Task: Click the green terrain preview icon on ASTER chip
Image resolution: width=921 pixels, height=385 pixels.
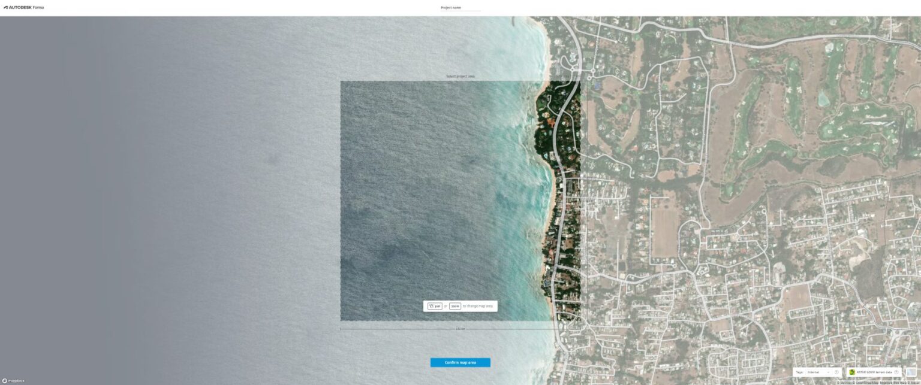Action: click(851, 372)
